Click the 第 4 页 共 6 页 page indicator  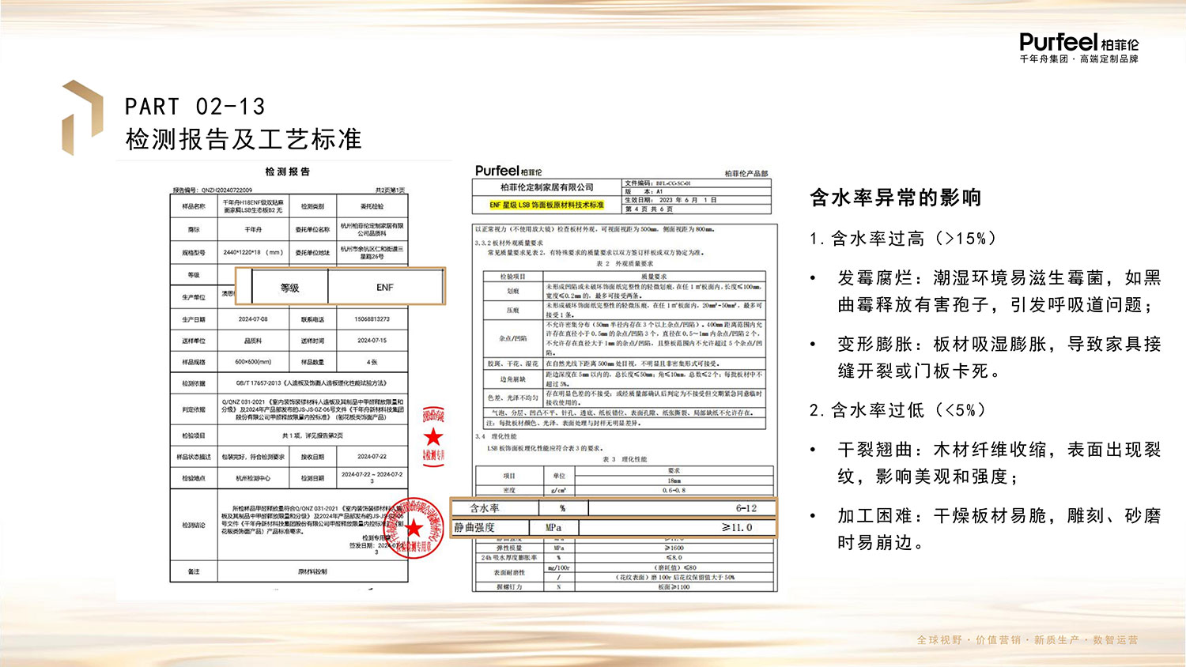pos(649,209)
